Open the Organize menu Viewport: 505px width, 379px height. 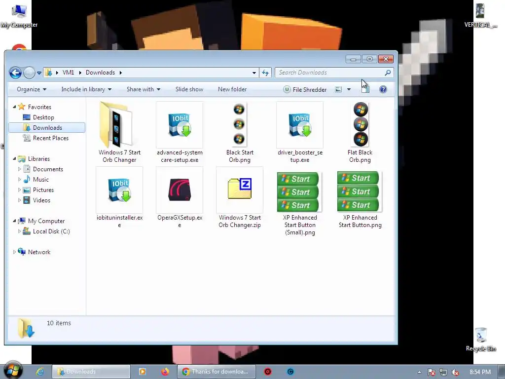32,89
